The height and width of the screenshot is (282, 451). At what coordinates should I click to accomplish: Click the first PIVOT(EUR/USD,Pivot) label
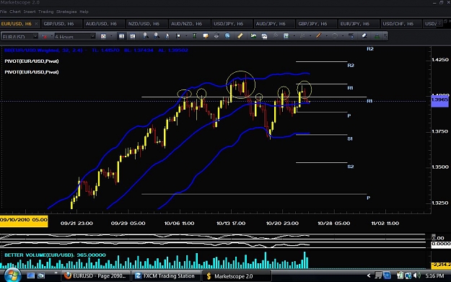32,61
